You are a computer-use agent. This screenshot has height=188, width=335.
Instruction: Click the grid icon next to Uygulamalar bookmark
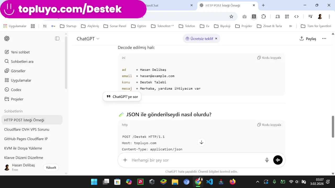point(33,26)
